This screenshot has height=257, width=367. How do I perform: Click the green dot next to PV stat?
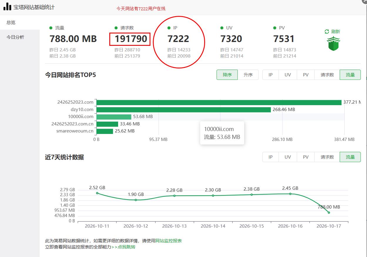275,28
